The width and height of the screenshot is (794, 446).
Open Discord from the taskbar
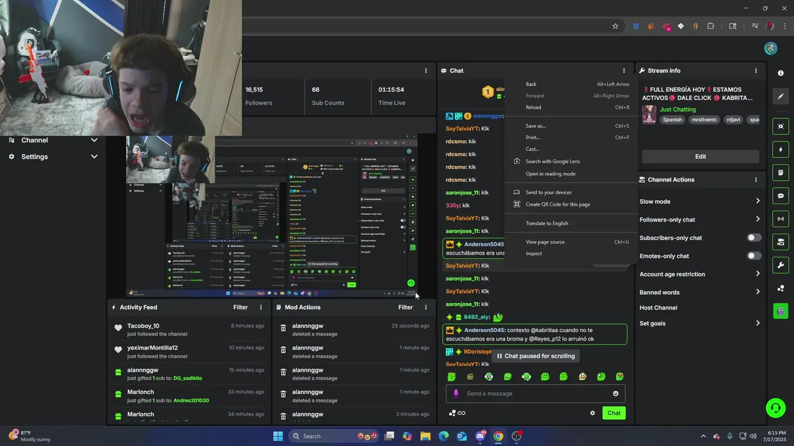pyautogui.click(x=480, y=436)
